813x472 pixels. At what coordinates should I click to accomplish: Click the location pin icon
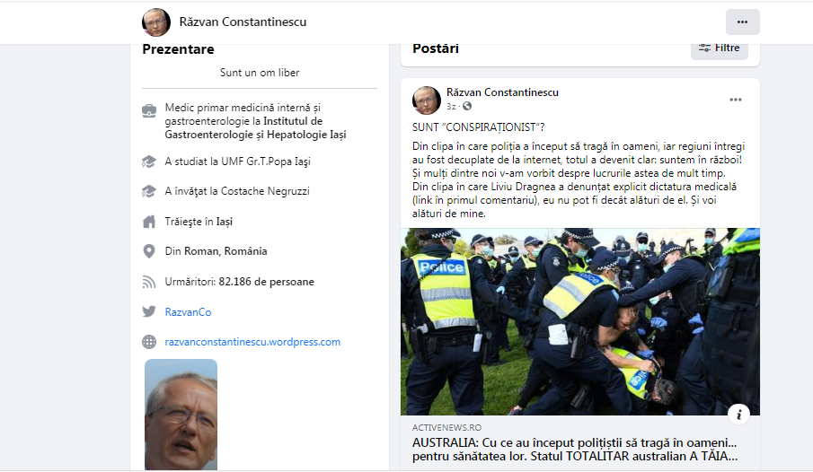click(149, 251)
